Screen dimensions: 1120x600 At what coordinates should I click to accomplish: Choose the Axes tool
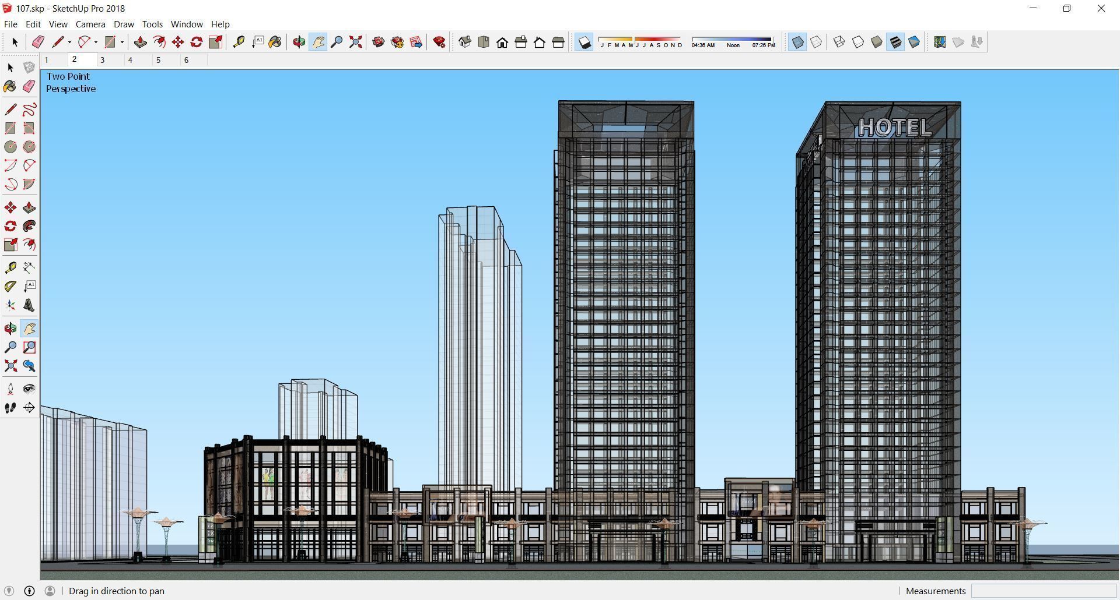(10, 305)
